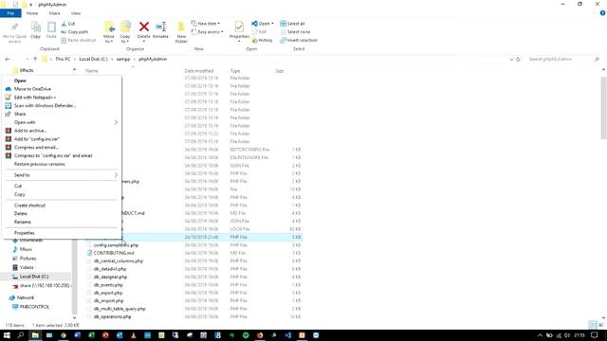Click Select all in the ribbon
Viewport: 607px width, 341px height.
(292, 24)
